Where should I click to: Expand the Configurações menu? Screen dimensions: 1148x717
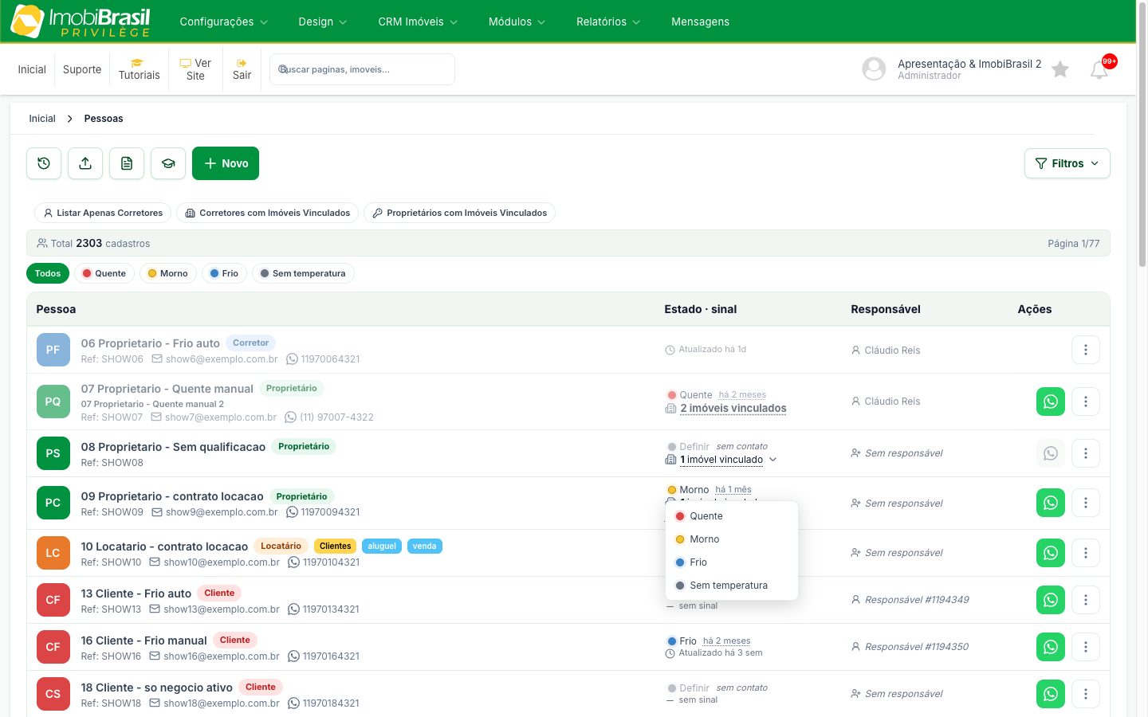point(224,22)
